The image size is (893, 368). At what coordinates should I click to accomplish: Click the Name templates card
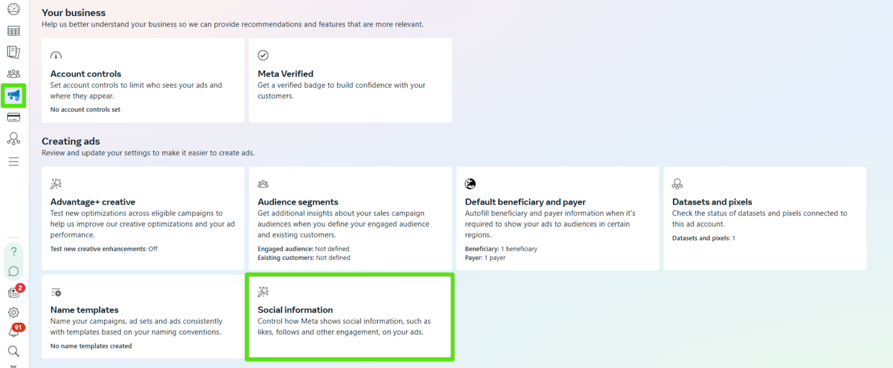coord(142,316)
